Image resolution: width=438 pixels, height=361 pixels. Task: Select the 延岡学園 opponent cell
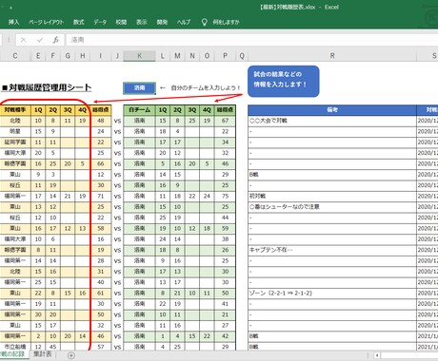pos(15,142)
